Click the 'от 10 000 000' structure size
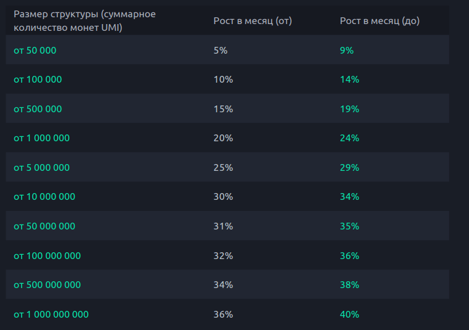 44,197
